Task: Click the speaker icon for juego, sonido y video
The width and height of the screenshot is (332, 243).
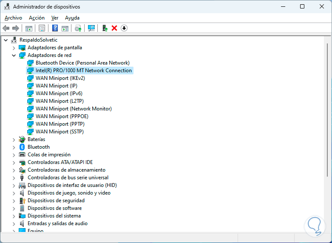Action: click(x=22, y=193)
